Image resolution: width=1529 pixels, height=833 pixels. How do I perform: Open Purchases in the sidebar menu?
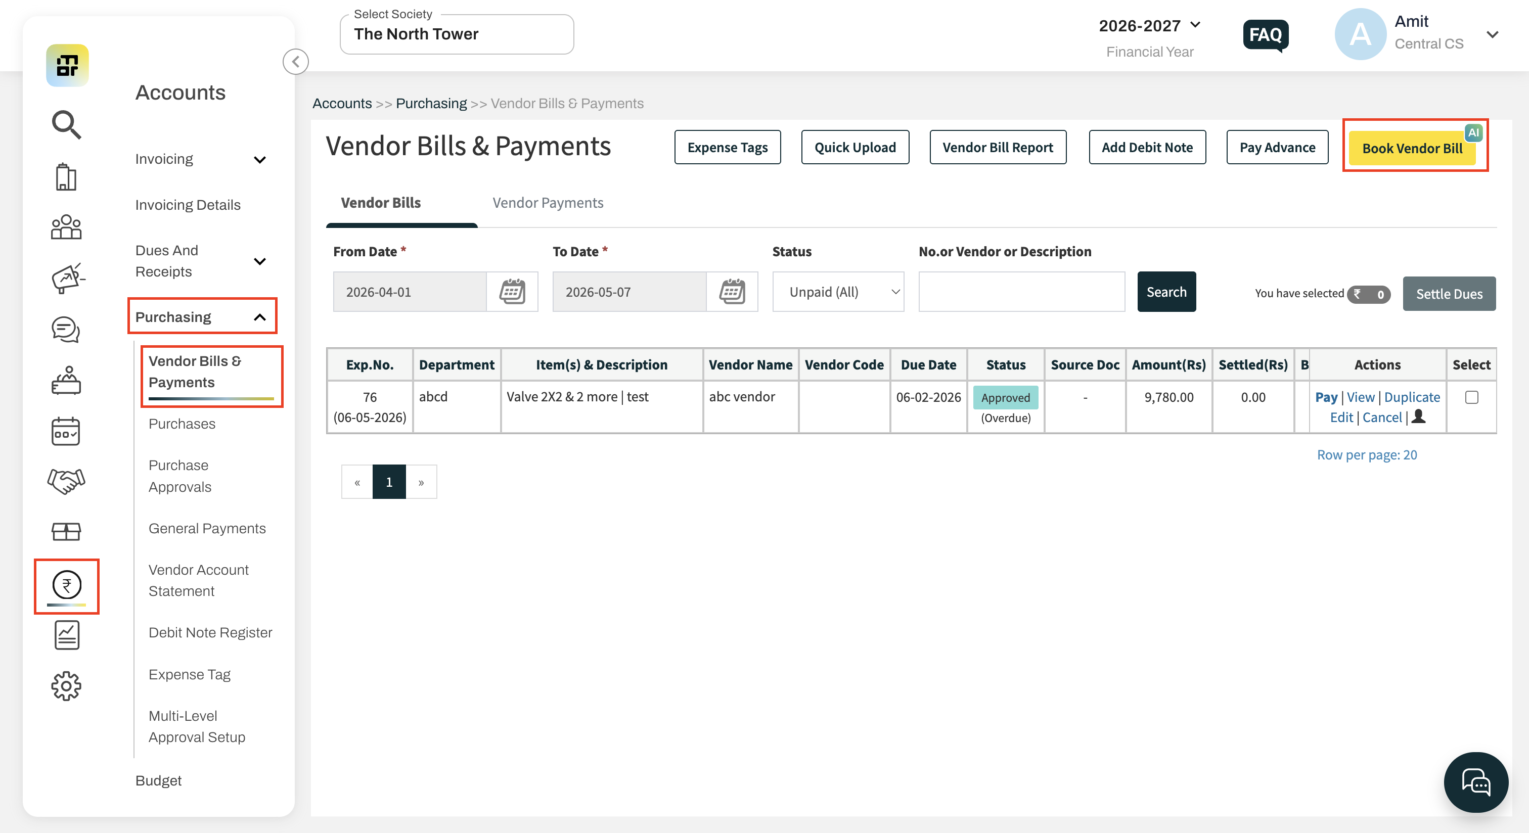182,424
